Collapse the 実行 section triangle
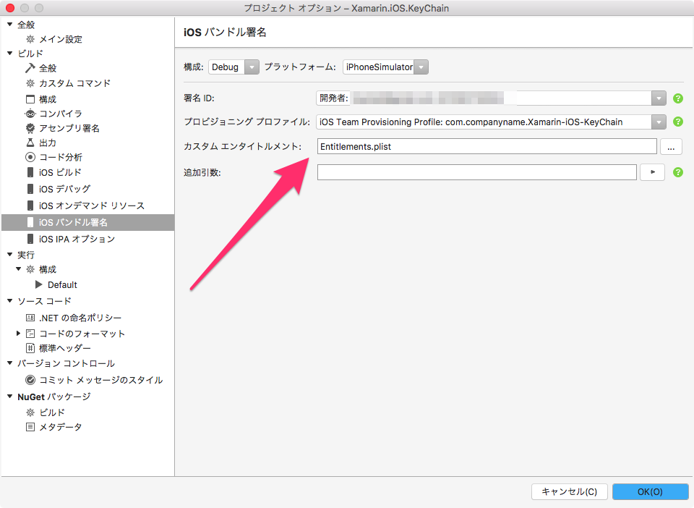Image resolution: width=694 pixels, height=508 pixels. tap(9, 254)
